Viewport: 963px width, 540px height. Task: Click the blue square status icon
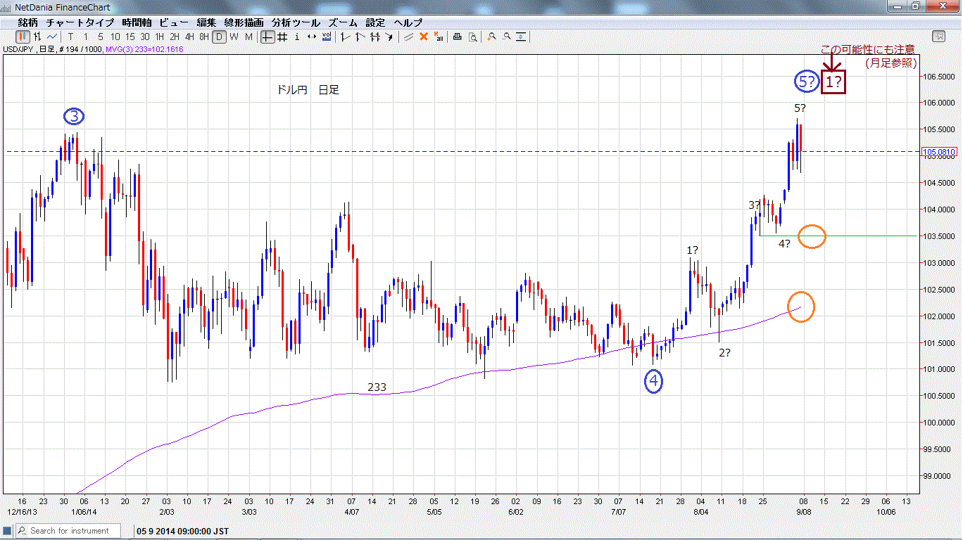(x=7, y=531)
